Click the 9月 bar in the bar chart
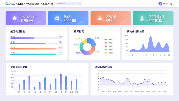Screen dimensions: 179x101 pos(61,82)
